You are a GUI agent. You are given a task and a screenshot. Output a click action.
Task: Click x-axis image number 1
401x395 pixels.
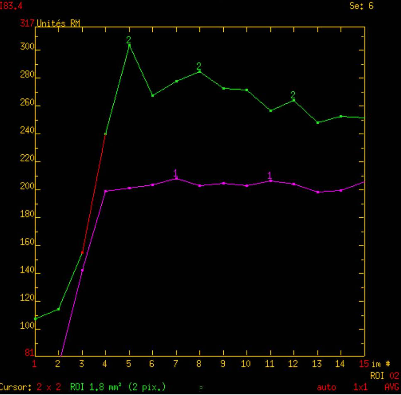pos(34,364)
